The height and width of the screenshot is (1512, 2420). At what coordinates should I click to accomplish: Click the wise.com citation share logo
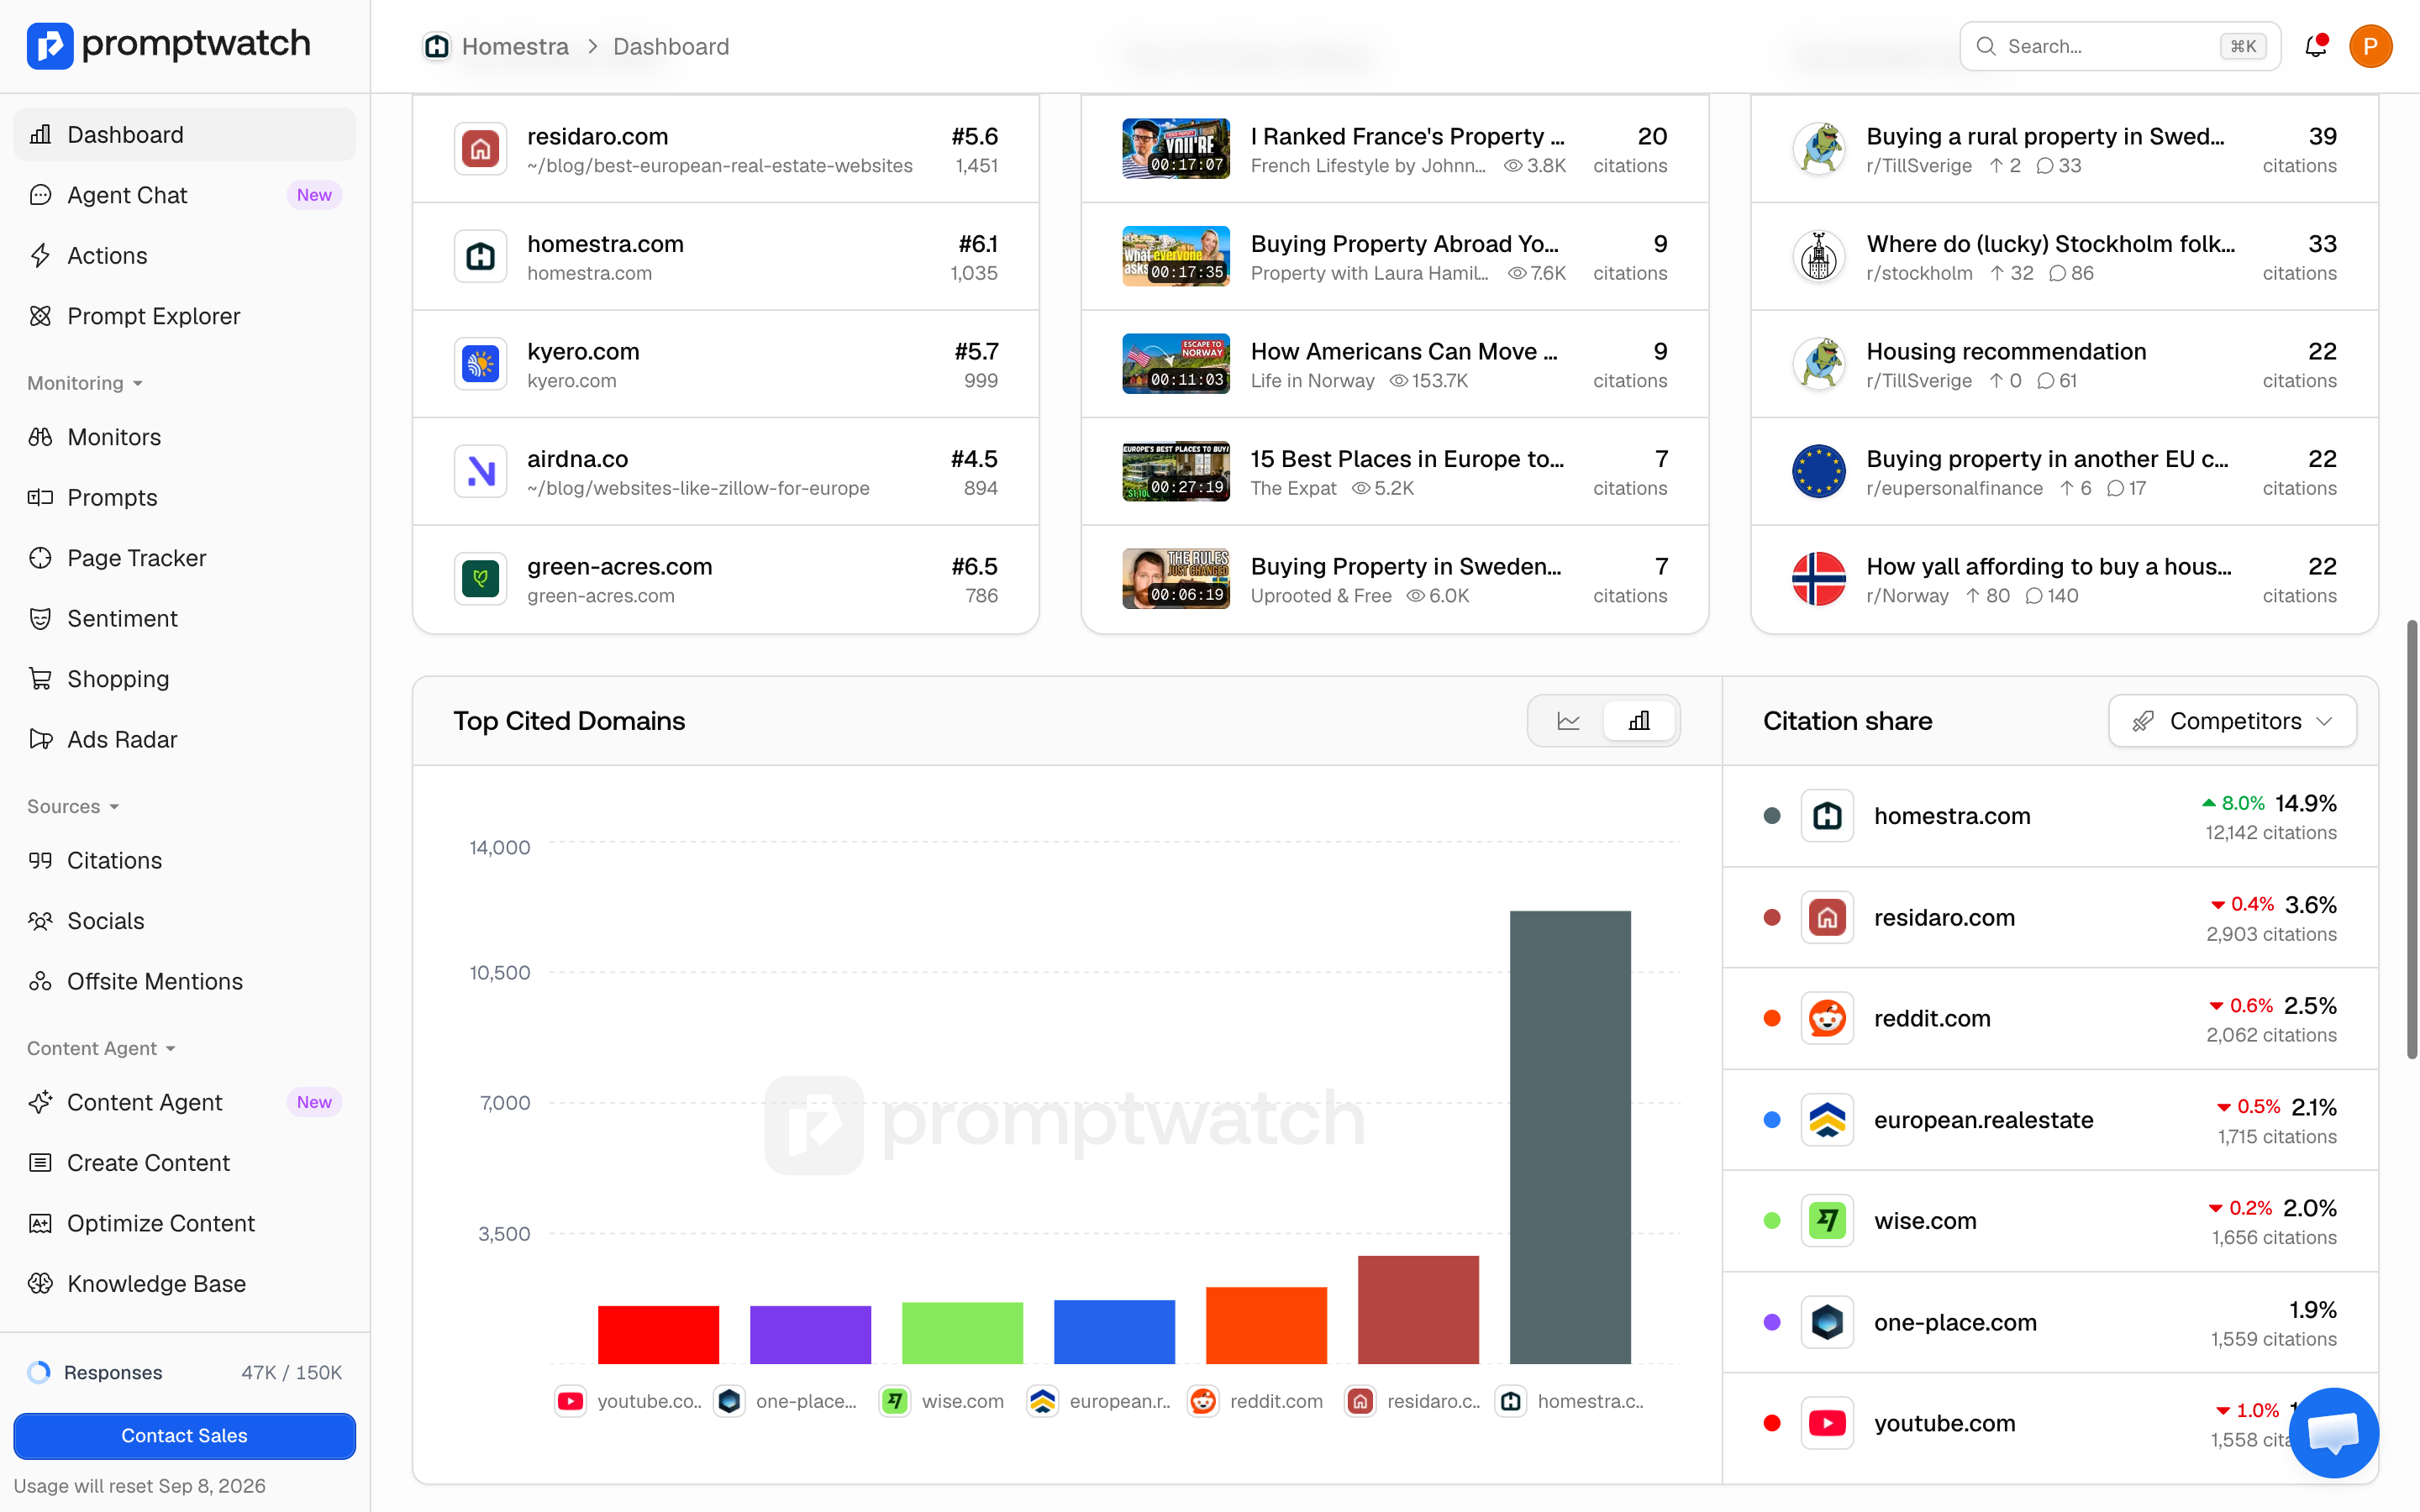pos(1827,1221)
